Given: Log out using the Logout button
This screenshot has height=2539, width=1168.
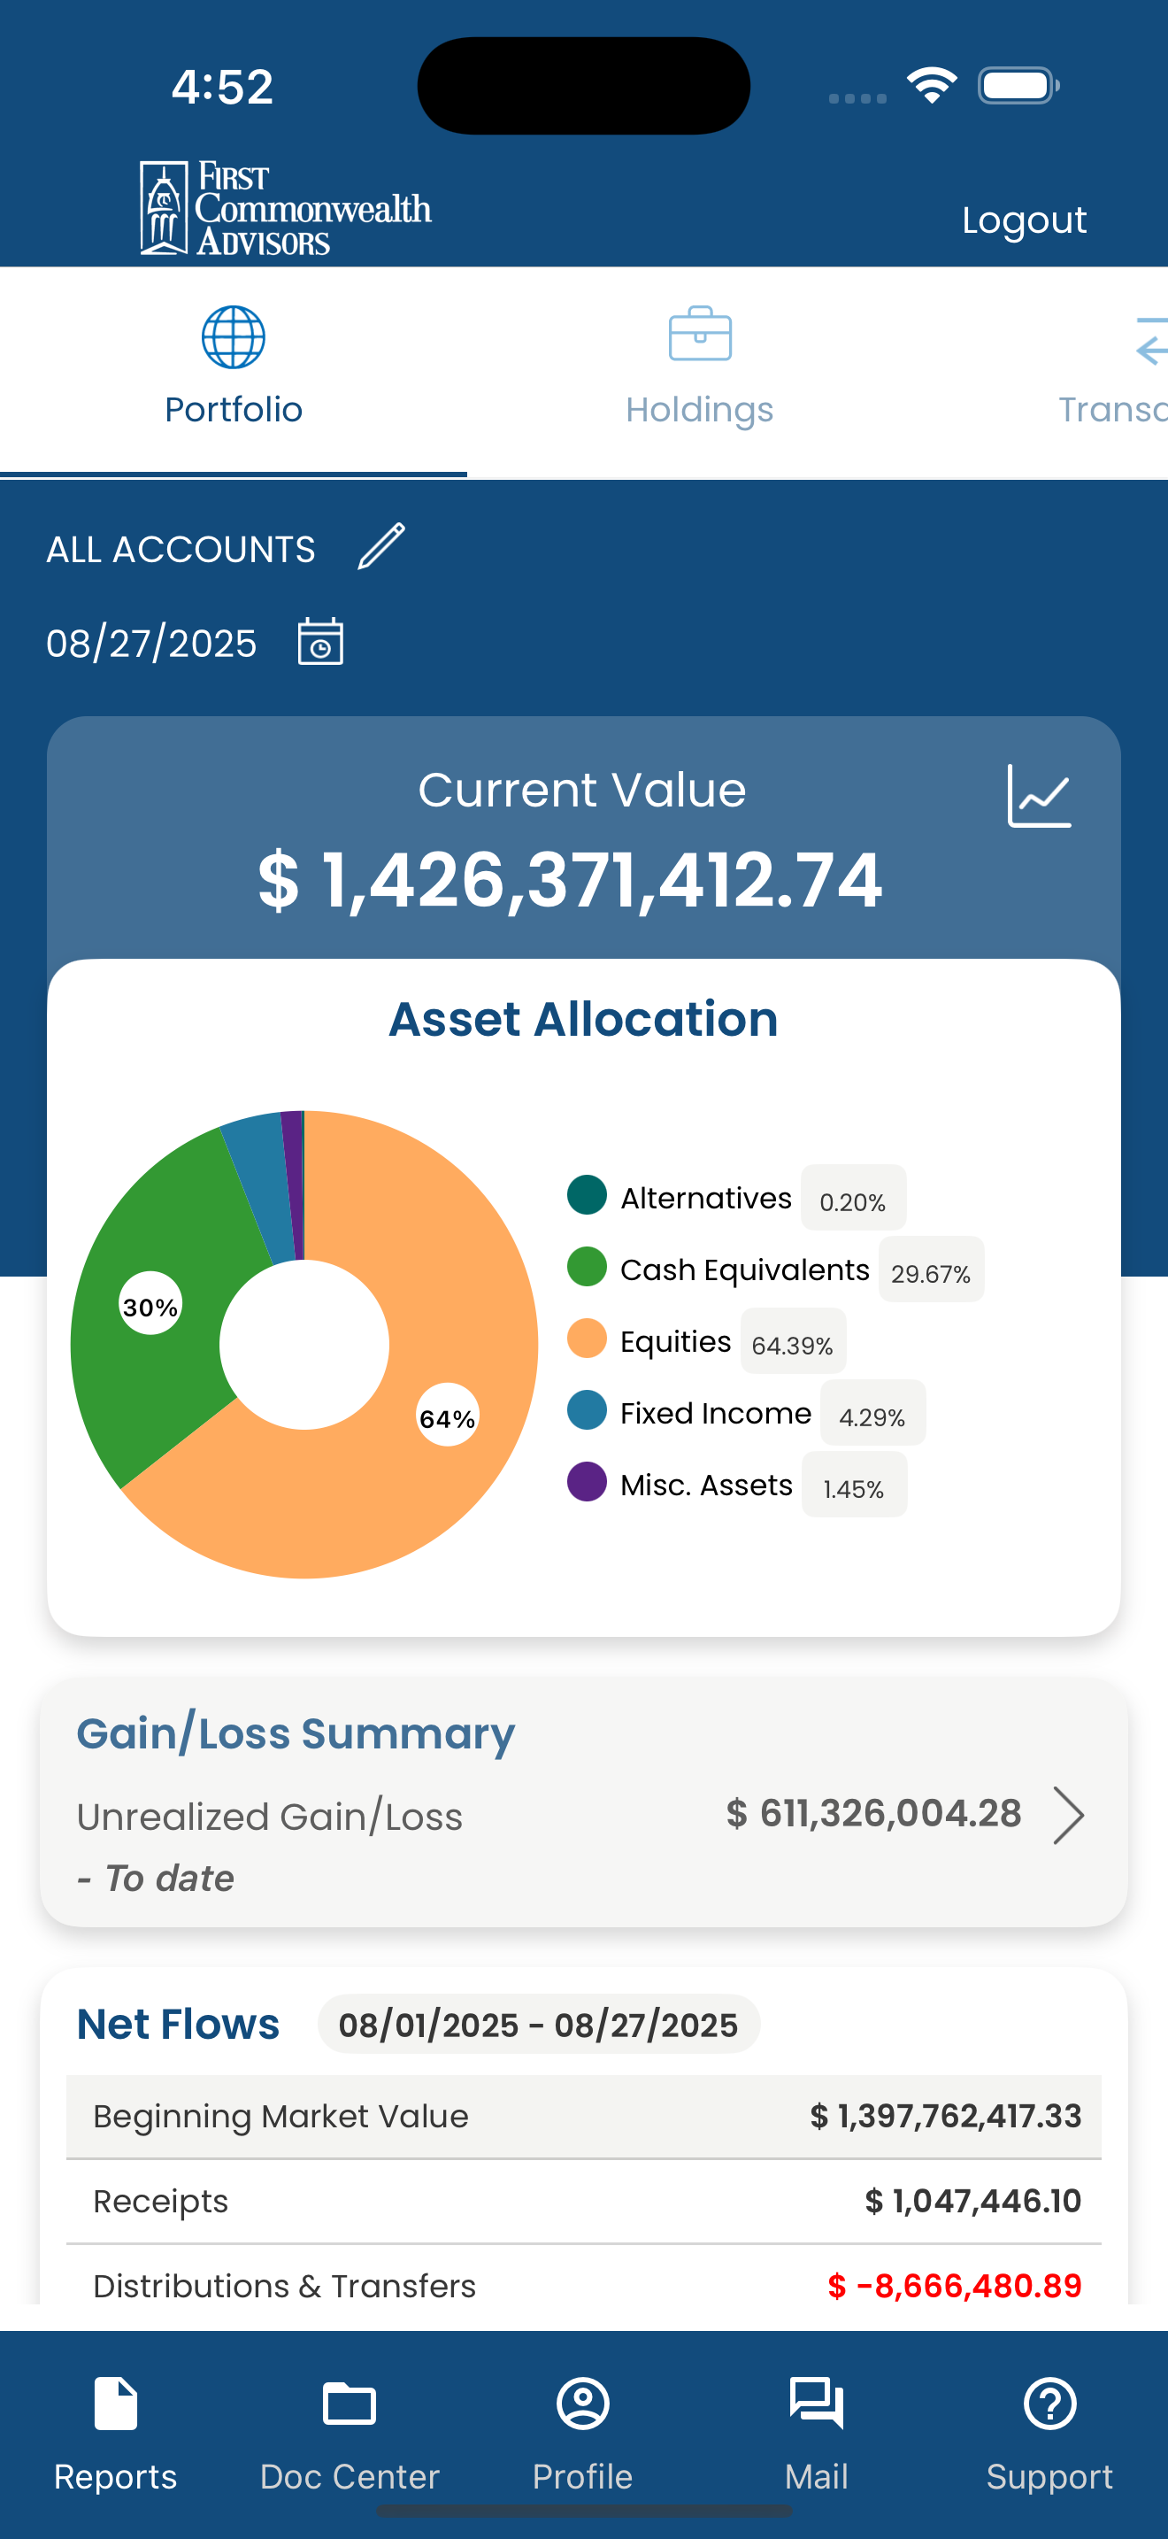Looking at the screenshot, I should 1025,219.
